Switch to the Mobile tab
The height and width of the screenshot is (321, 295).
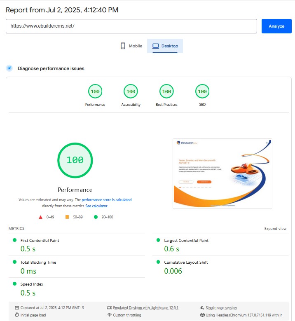point(131,46)
